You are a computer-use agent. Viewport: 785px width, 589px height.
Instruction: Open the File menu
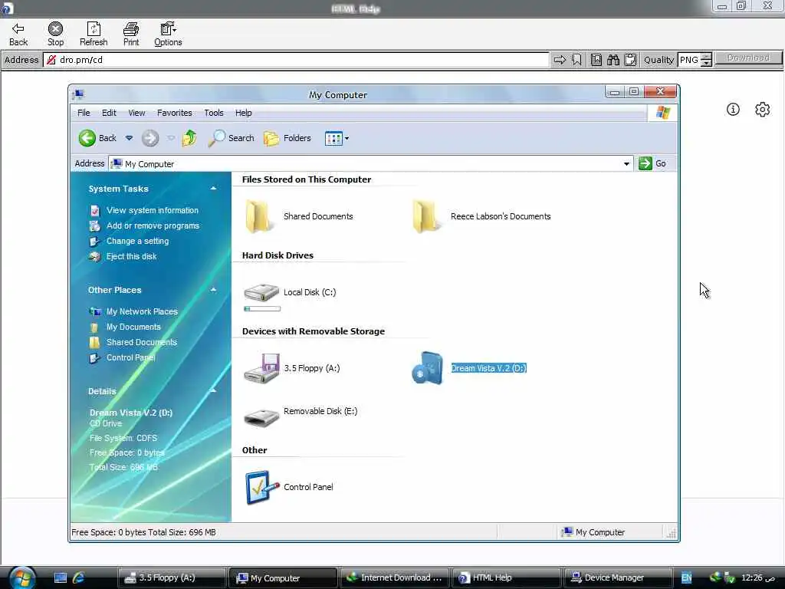[x=84, y=113]
